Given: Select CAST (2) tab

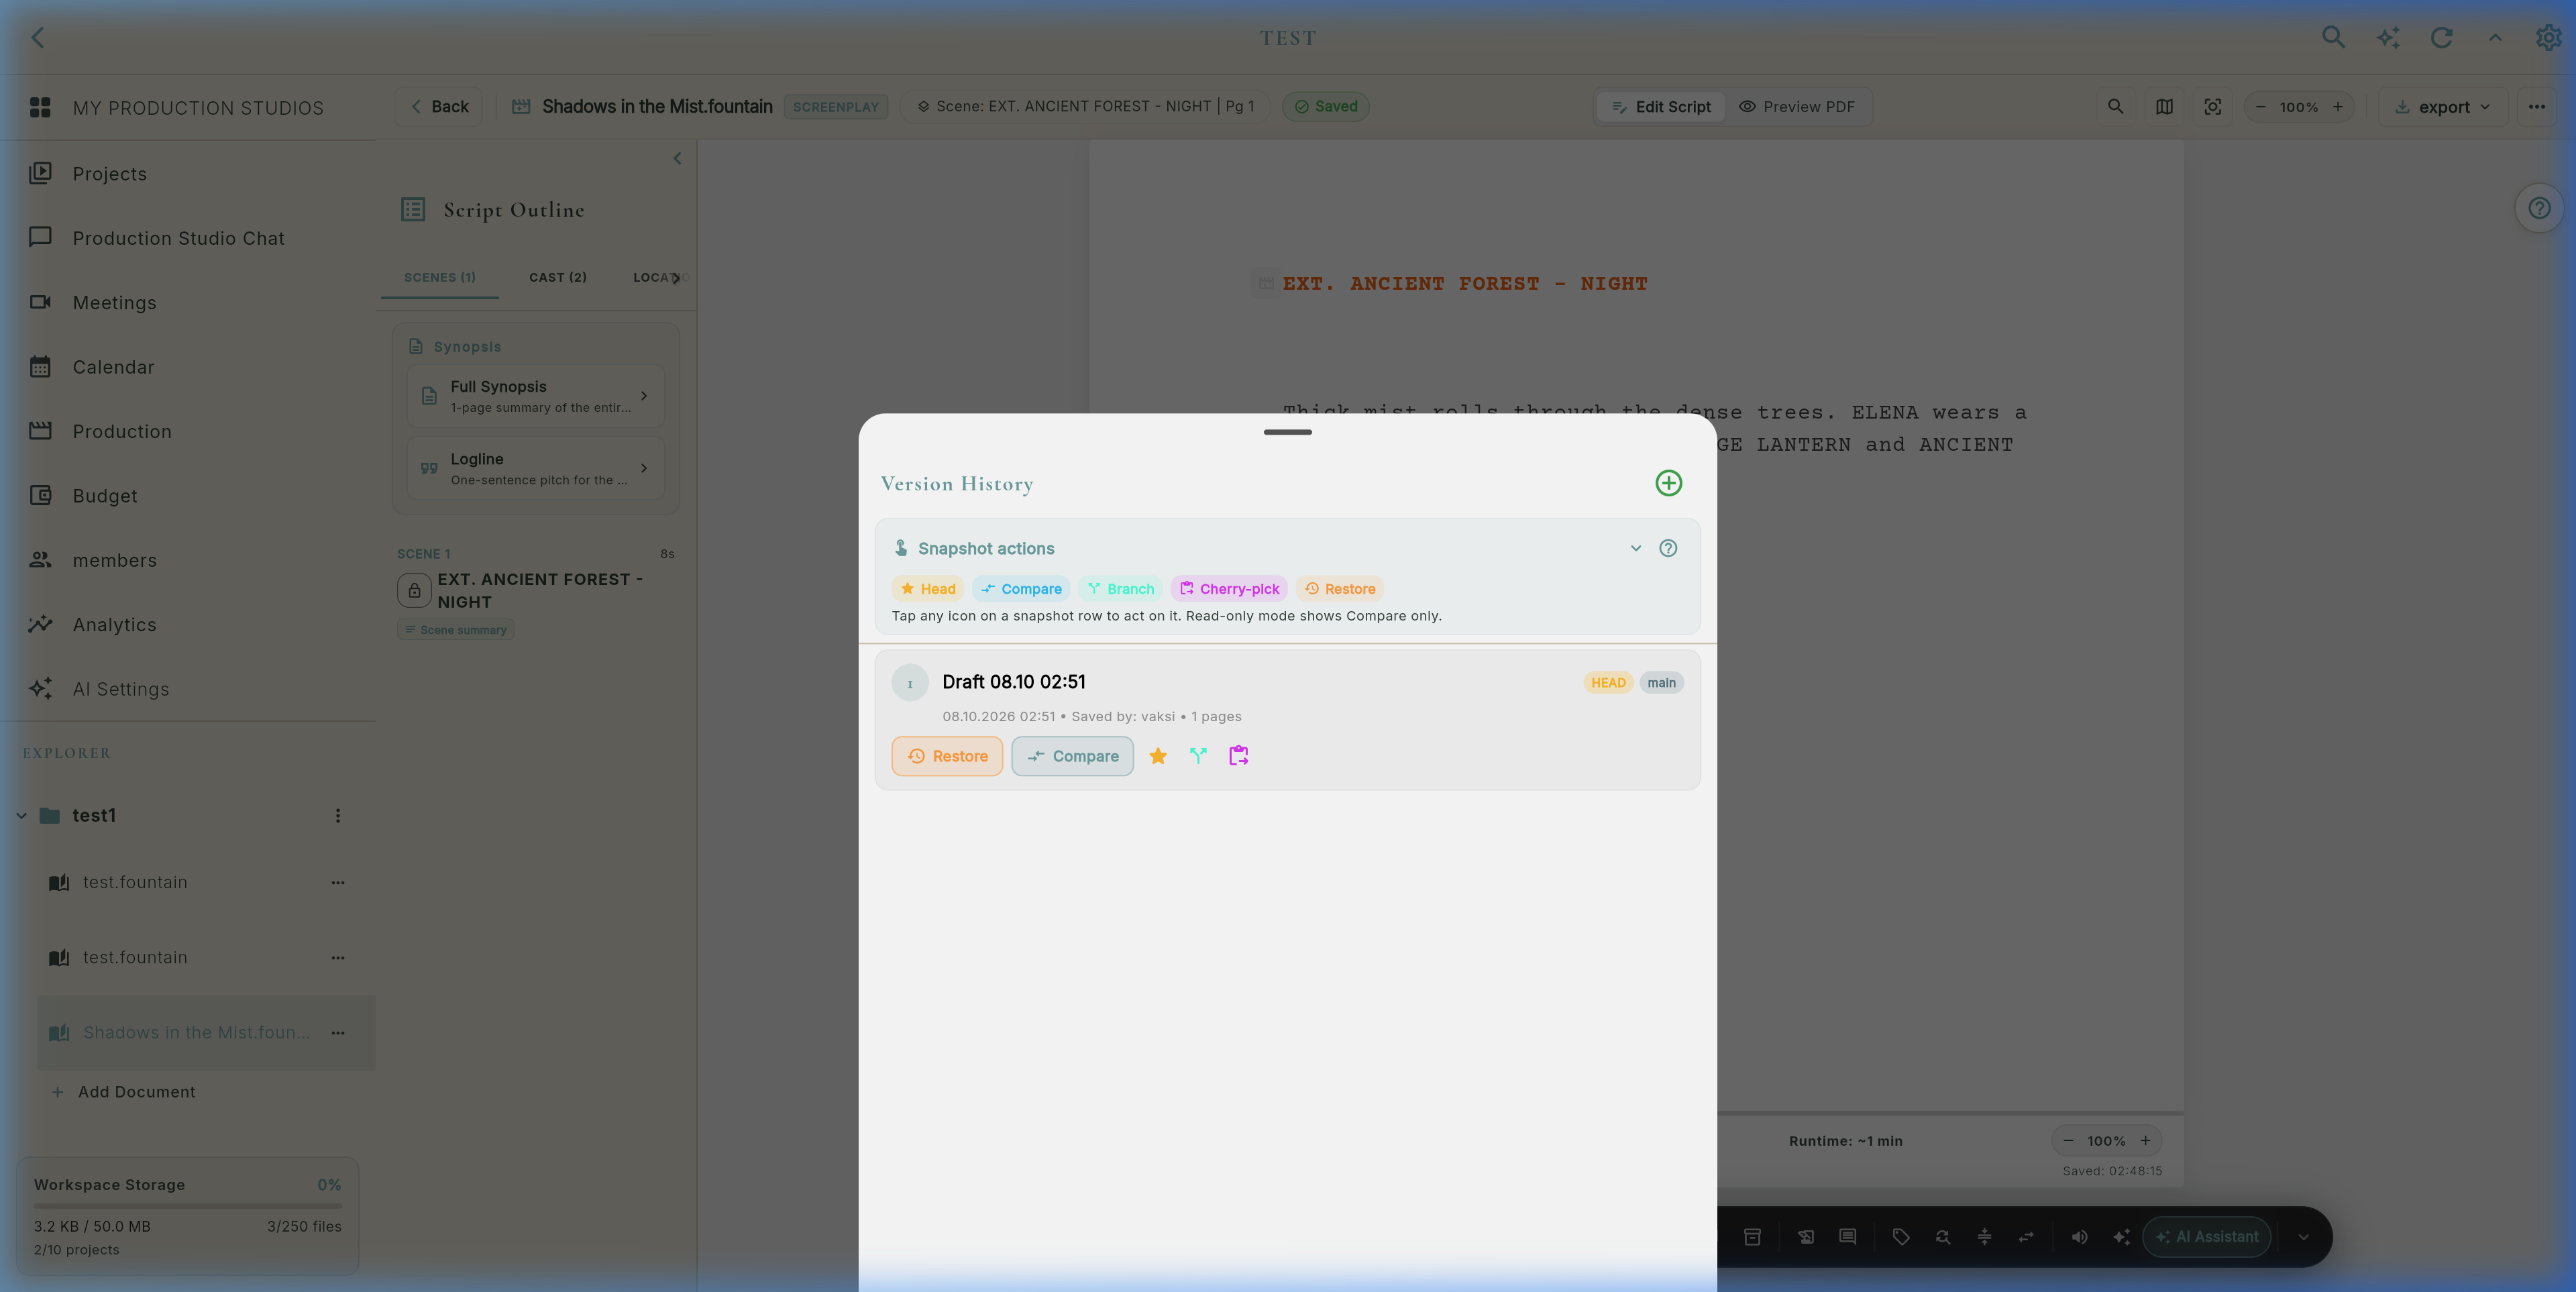Looking at the screenshot, I should point(557,277).
